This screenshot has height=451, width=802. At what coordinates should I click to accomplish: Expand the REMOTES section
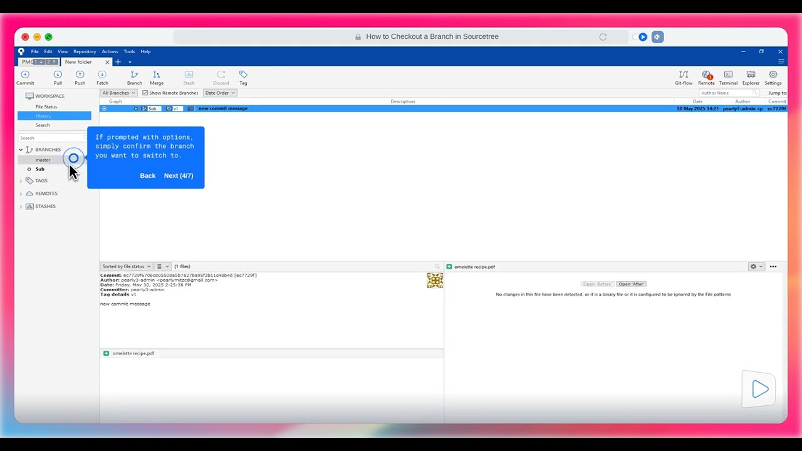tap(21, 194)
